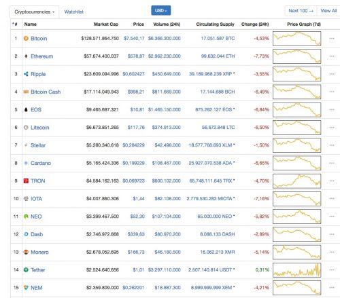The width and height of the screenshot is (340, 298).
Task: Click the View All button
Action: (x=328, y=11)
